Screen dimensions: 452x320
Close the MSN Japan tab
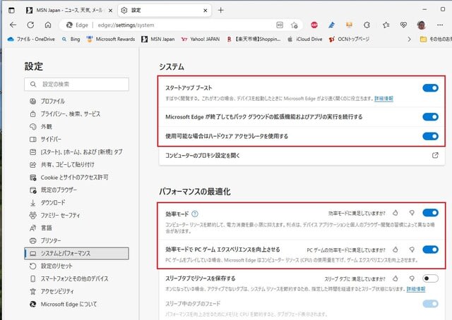pos(110,11)
